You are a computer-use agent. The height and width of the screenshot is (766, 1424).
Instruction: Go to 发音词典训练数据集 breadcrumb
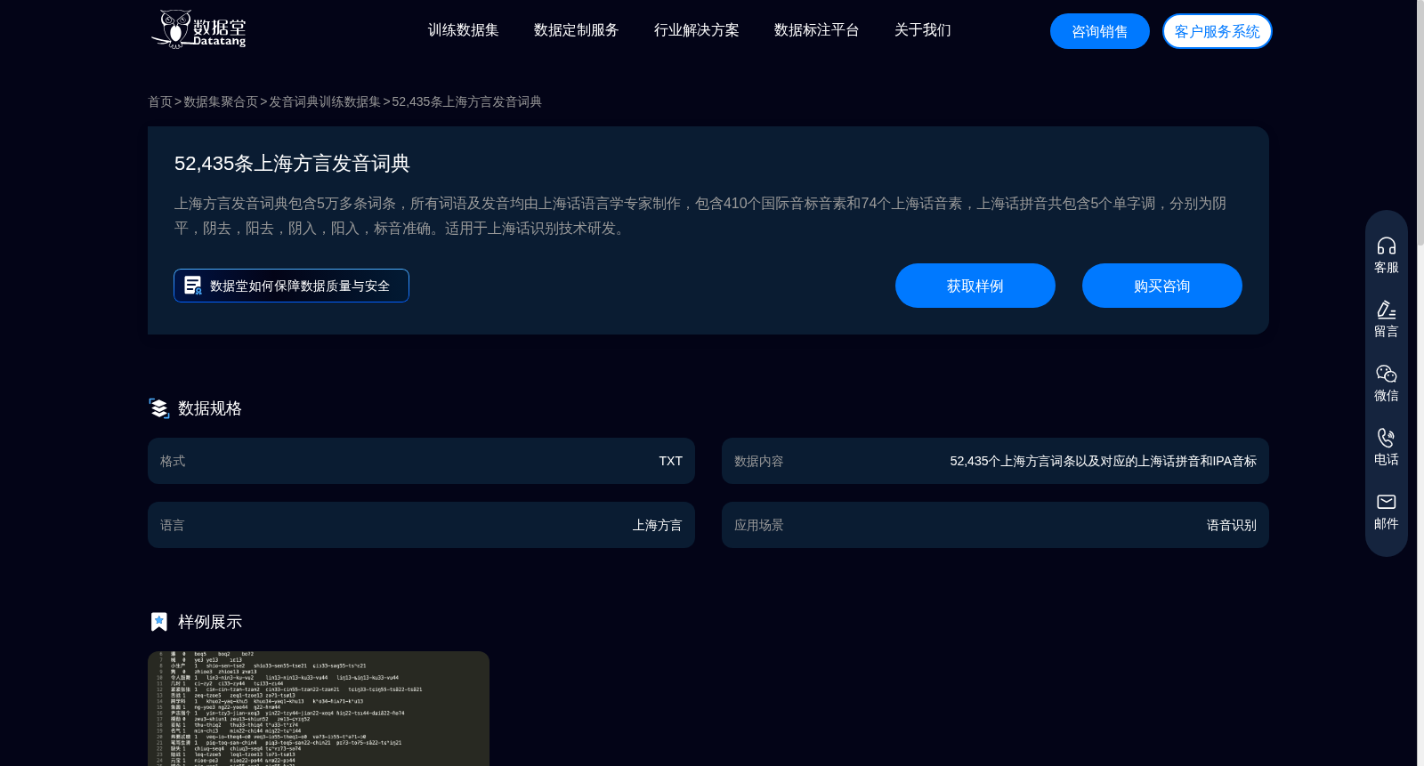tap(325, 101)
